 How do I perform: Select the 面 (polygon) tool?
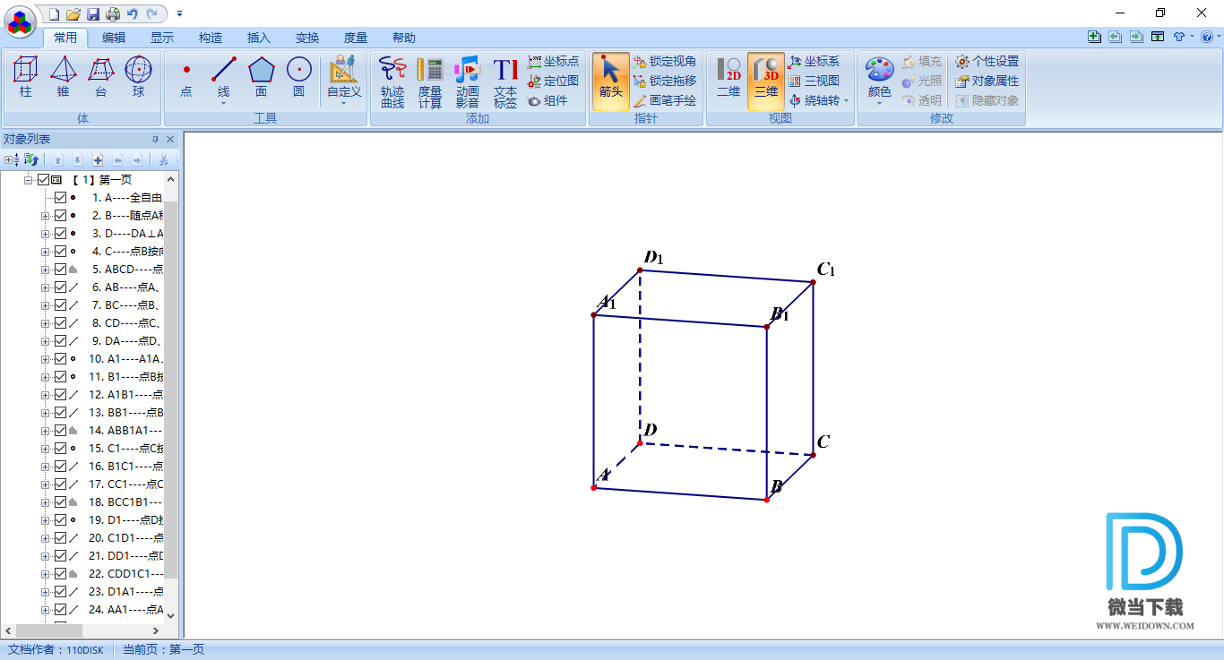pos(261,76)
